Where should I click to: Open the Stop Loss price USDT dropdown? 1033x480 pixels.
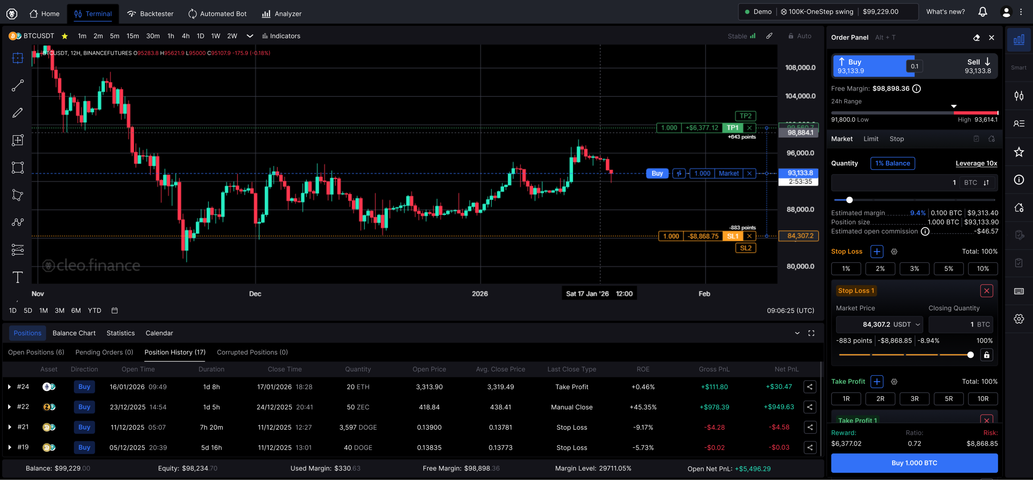coord(918,325)
